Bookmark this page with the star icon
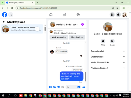This screenshot has height=98, width=131. pos(117,8)
